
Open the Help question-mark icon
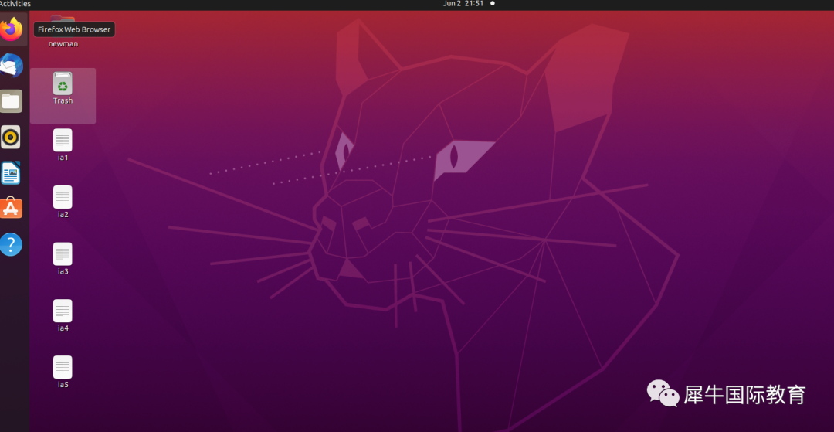click(x=11, y=244)
